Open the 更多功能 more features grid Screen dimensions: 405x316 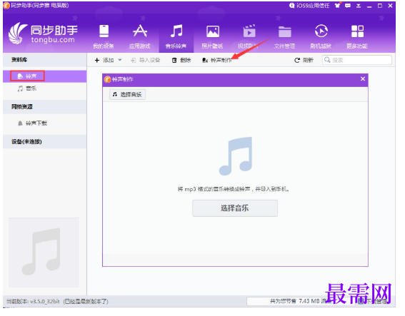357,36
